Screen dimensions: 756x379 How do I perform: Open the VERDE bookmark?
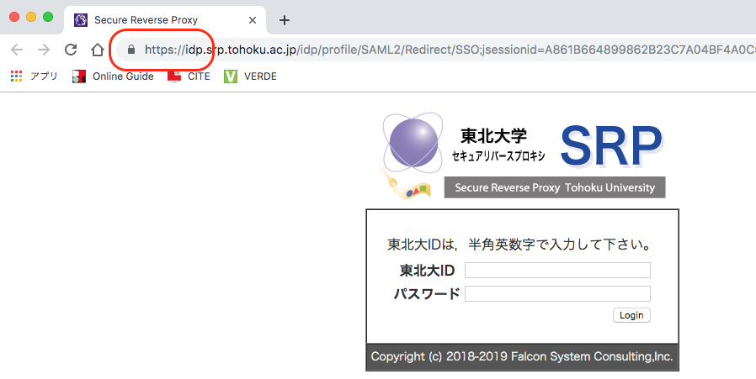point(250,76)
